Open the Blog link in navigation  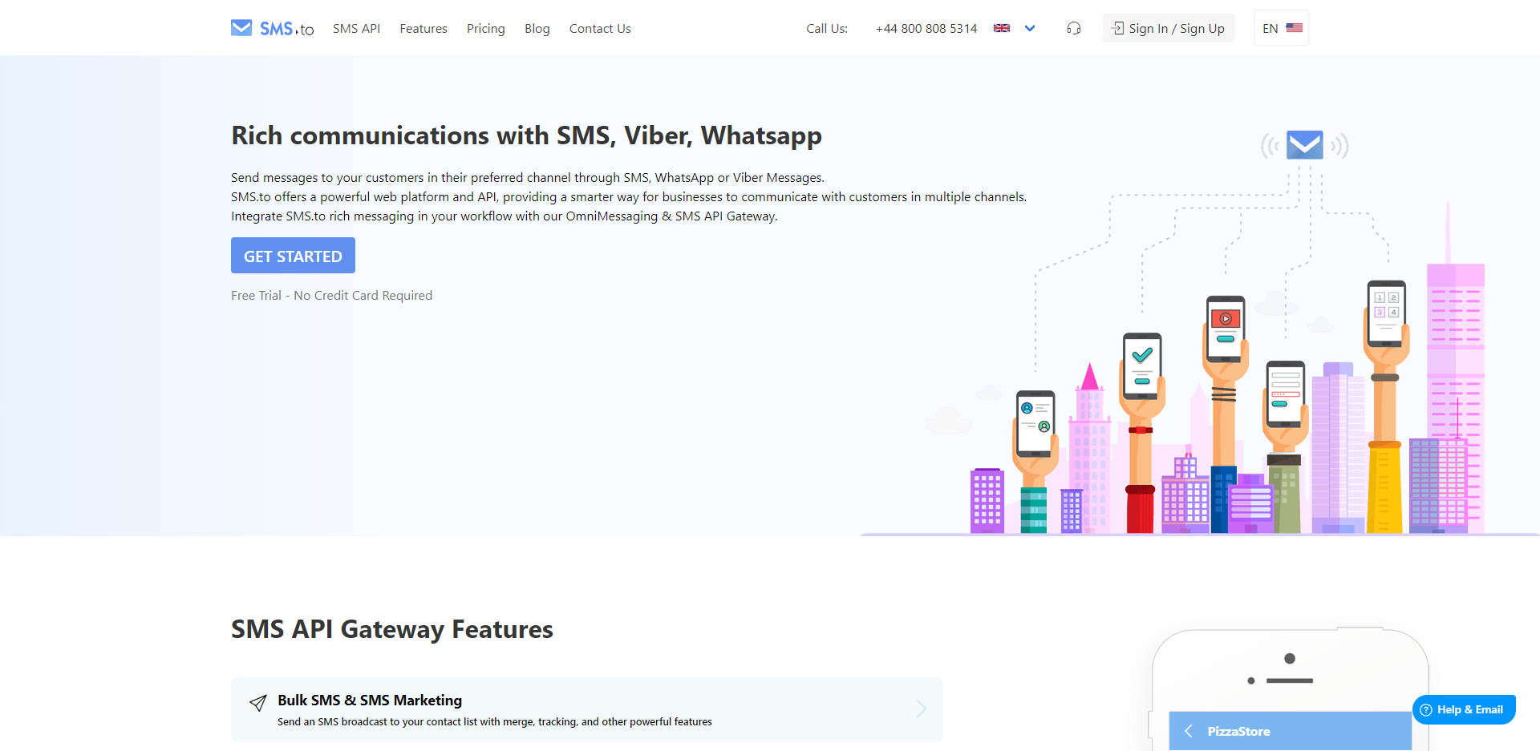537,29
